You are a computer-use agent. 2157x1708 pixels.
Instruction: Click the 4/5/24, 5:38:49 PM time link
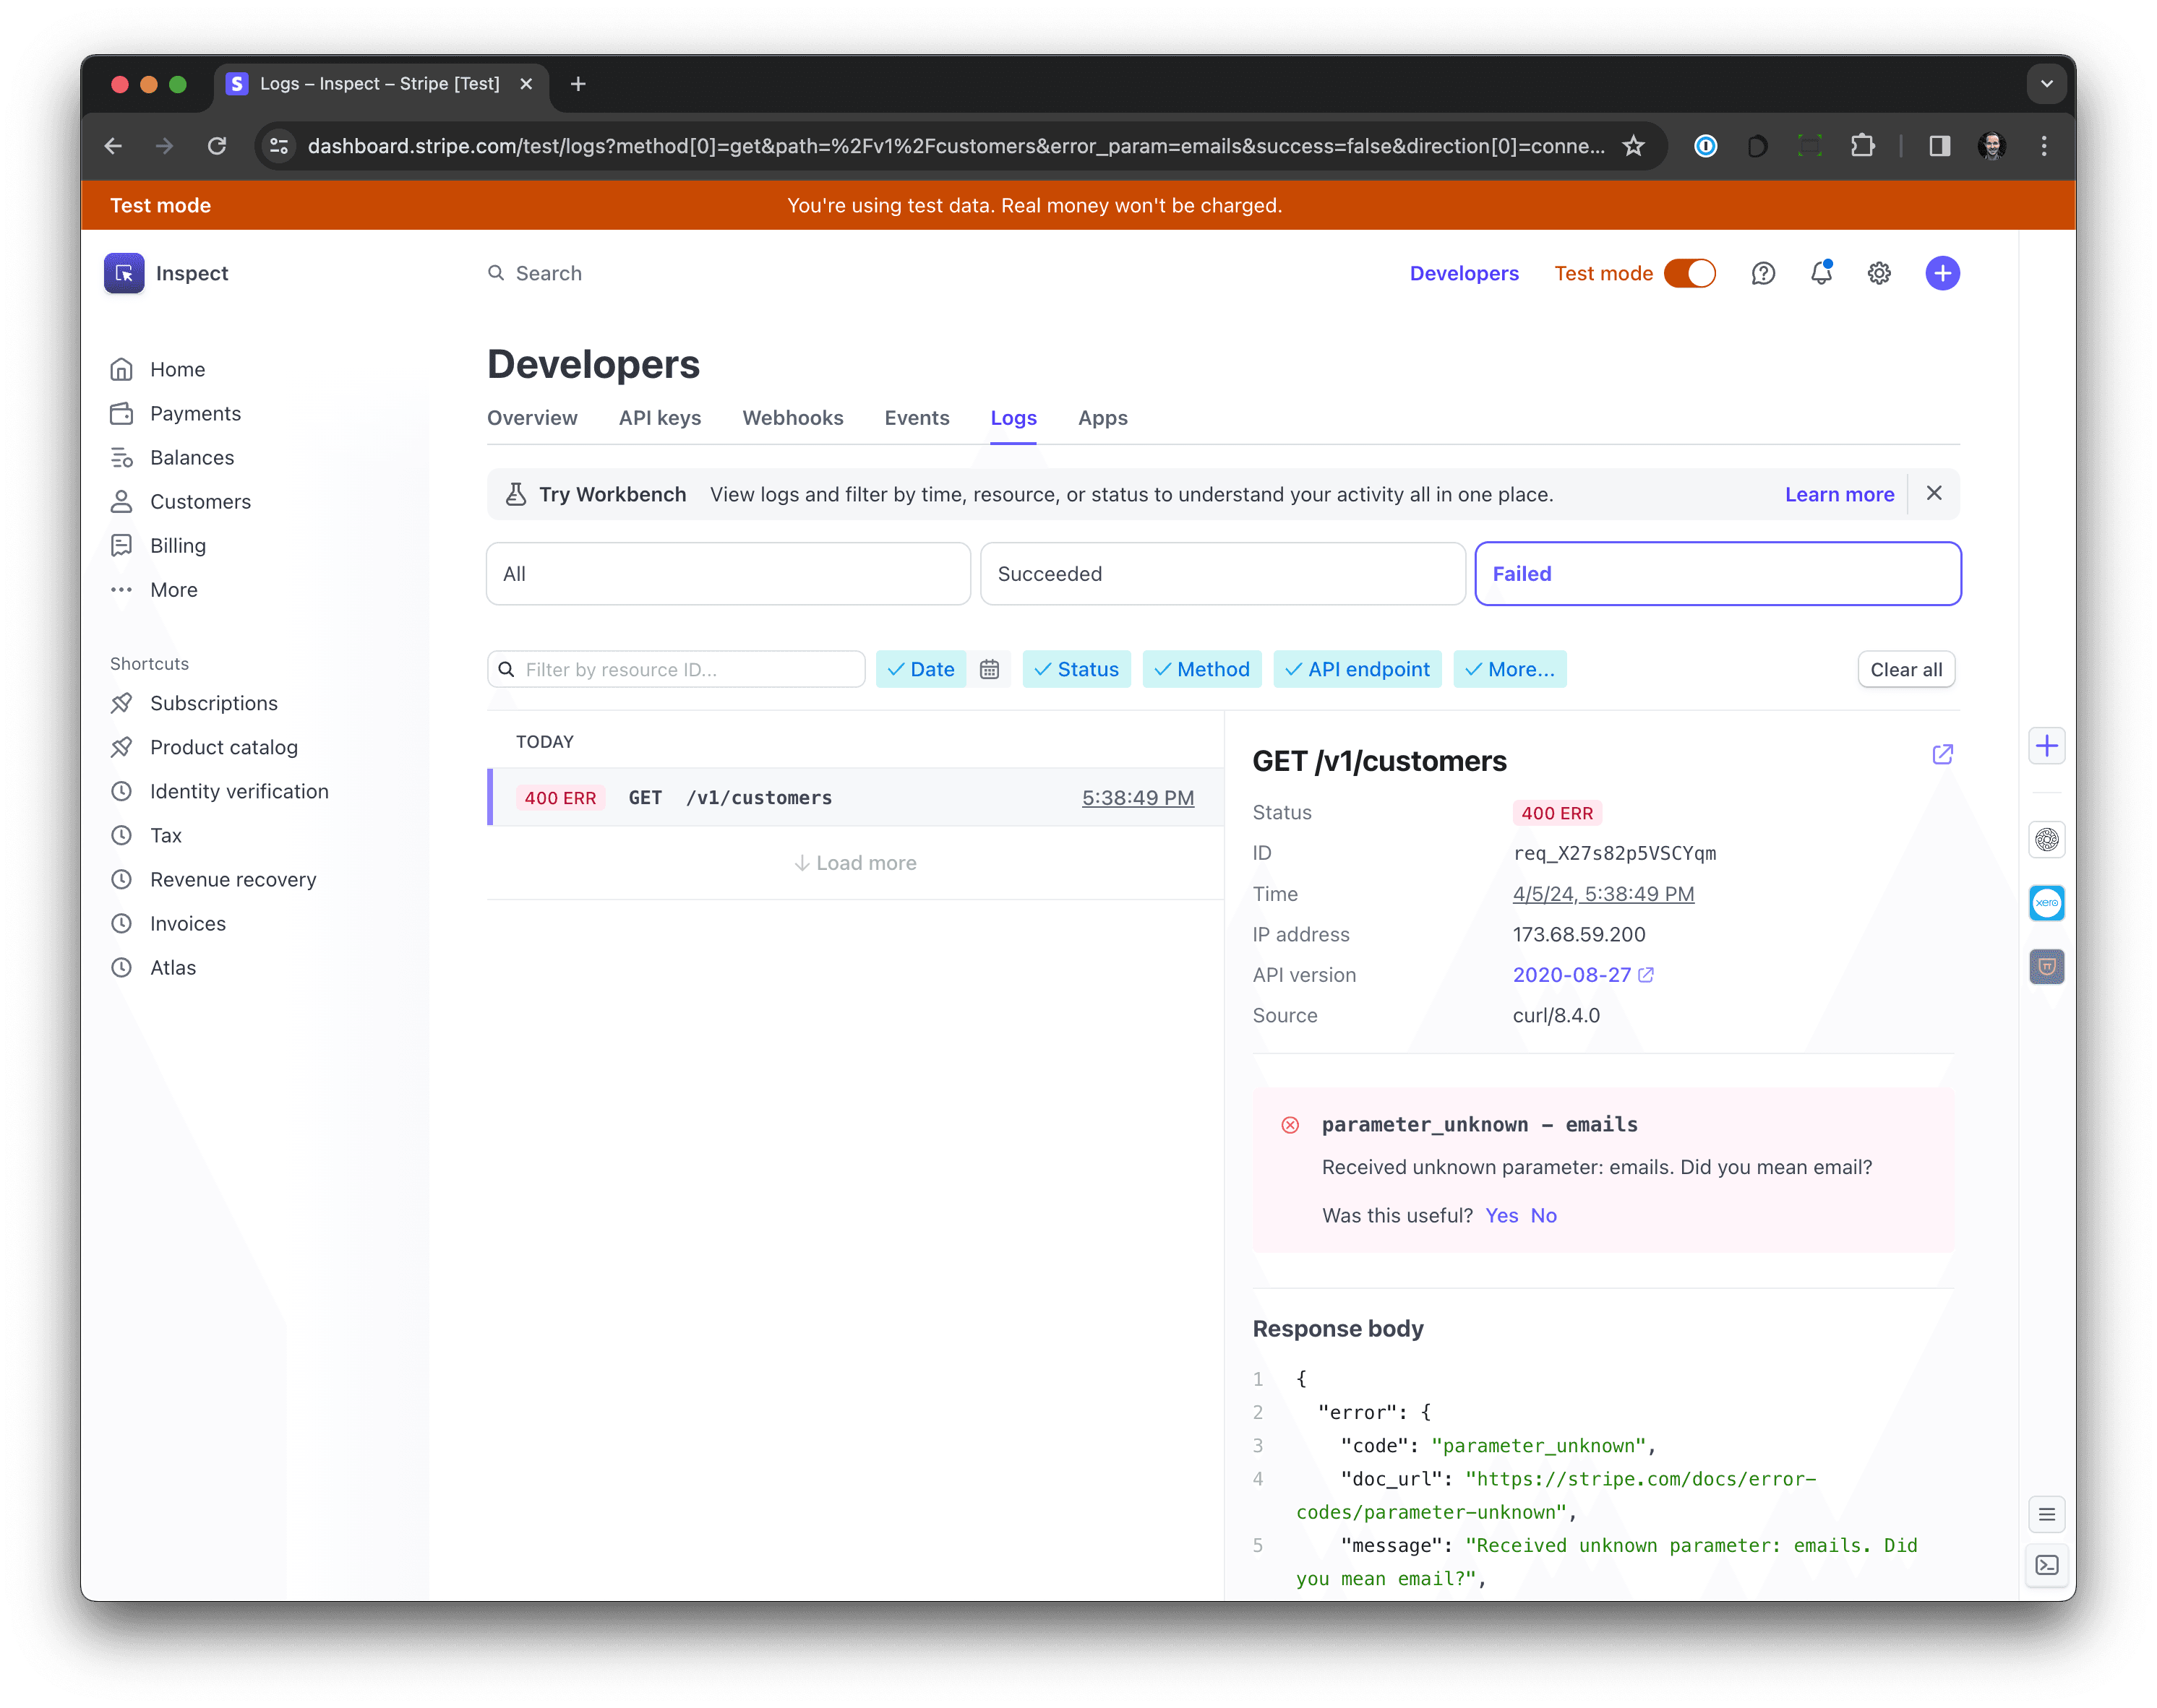tap(1603, 894)
